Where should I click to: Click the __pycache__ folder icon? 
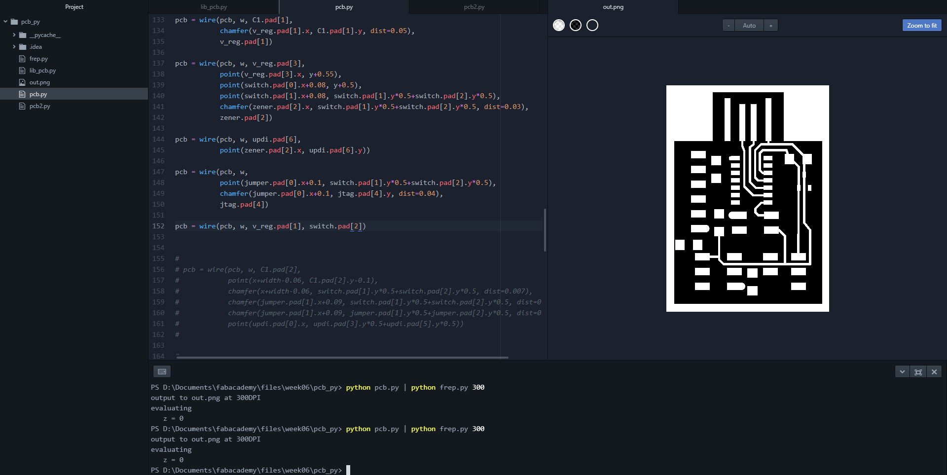click(23, 35)
